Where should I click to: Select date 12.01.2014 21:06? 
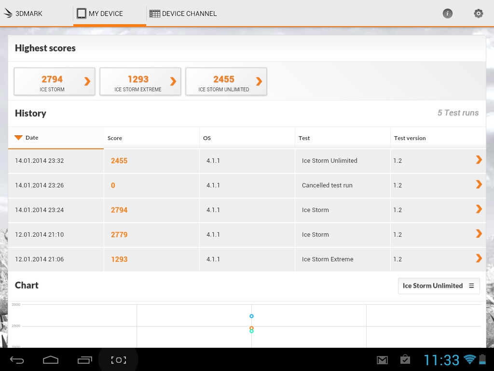click(x=40, y=259)
